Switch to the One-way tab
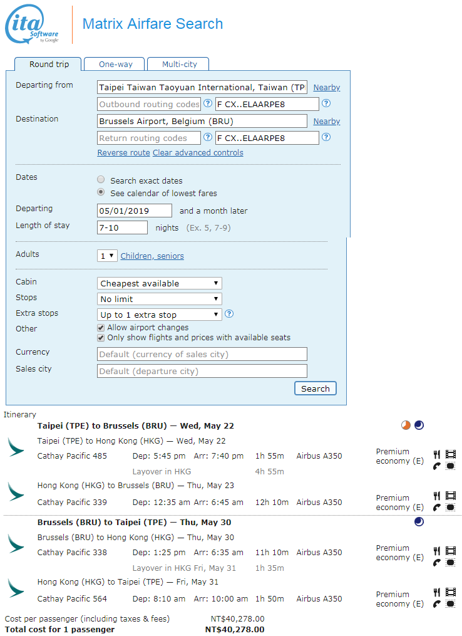The width and height of the screenshot is (462, 636). (x=115, y=64)
